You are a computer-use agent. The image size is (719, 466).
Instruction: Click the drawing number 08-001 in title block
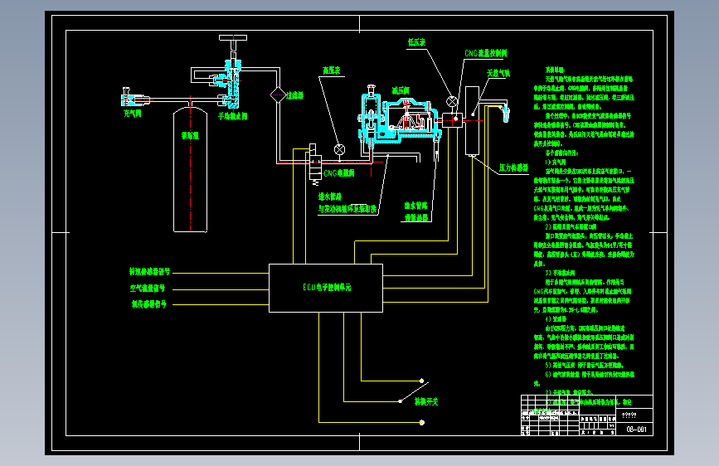coord(636,430)
